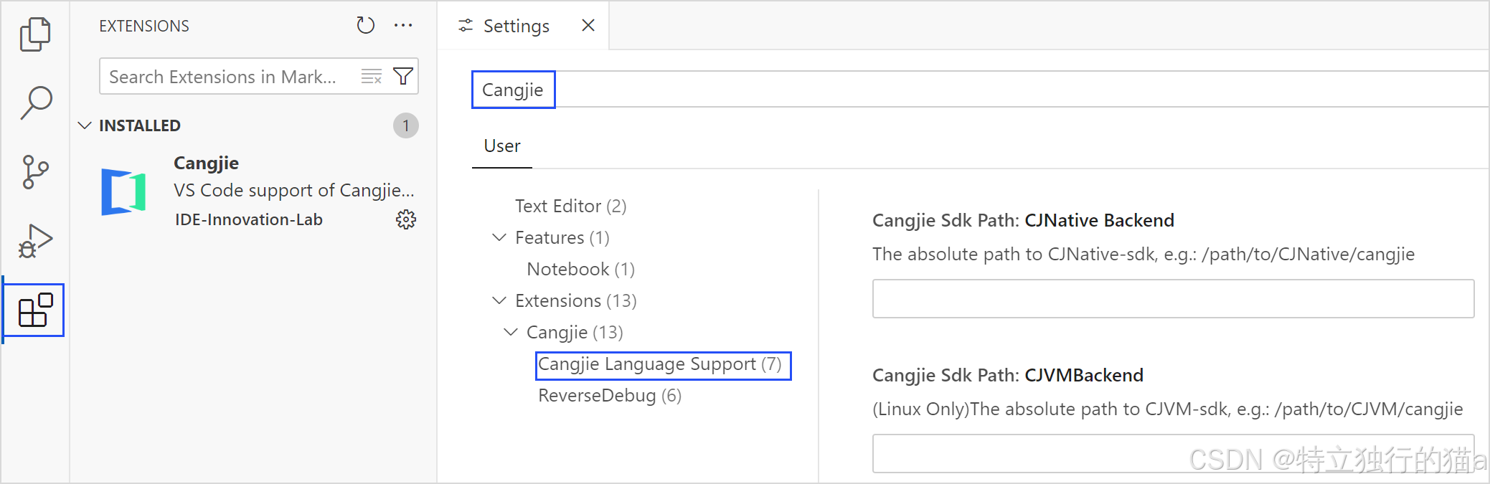Open the Cangjie extension name entry
The height and width of the screenshot is (484, 1490).
pyautogui.click(x=206, y=163)
